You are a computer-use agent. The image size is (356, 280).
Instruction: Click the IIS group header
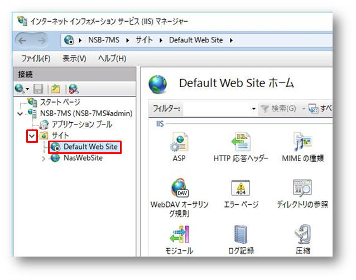point(160,124)
